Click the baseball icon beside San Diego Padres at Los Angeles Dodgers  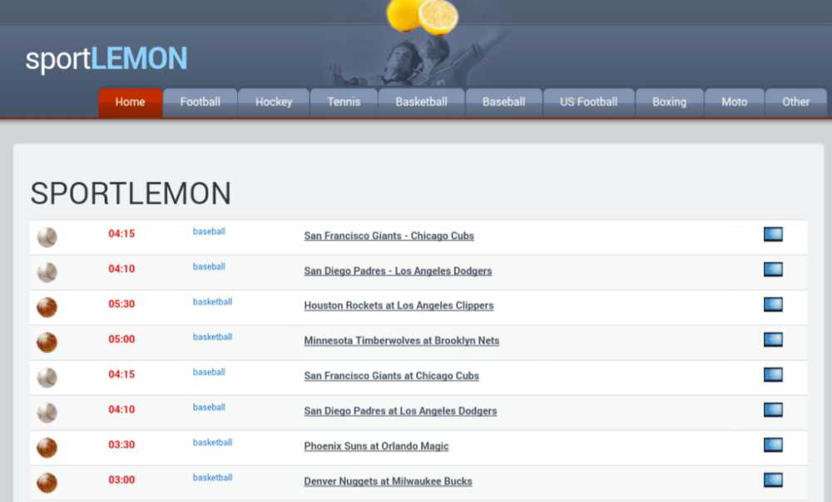point(47,412)
